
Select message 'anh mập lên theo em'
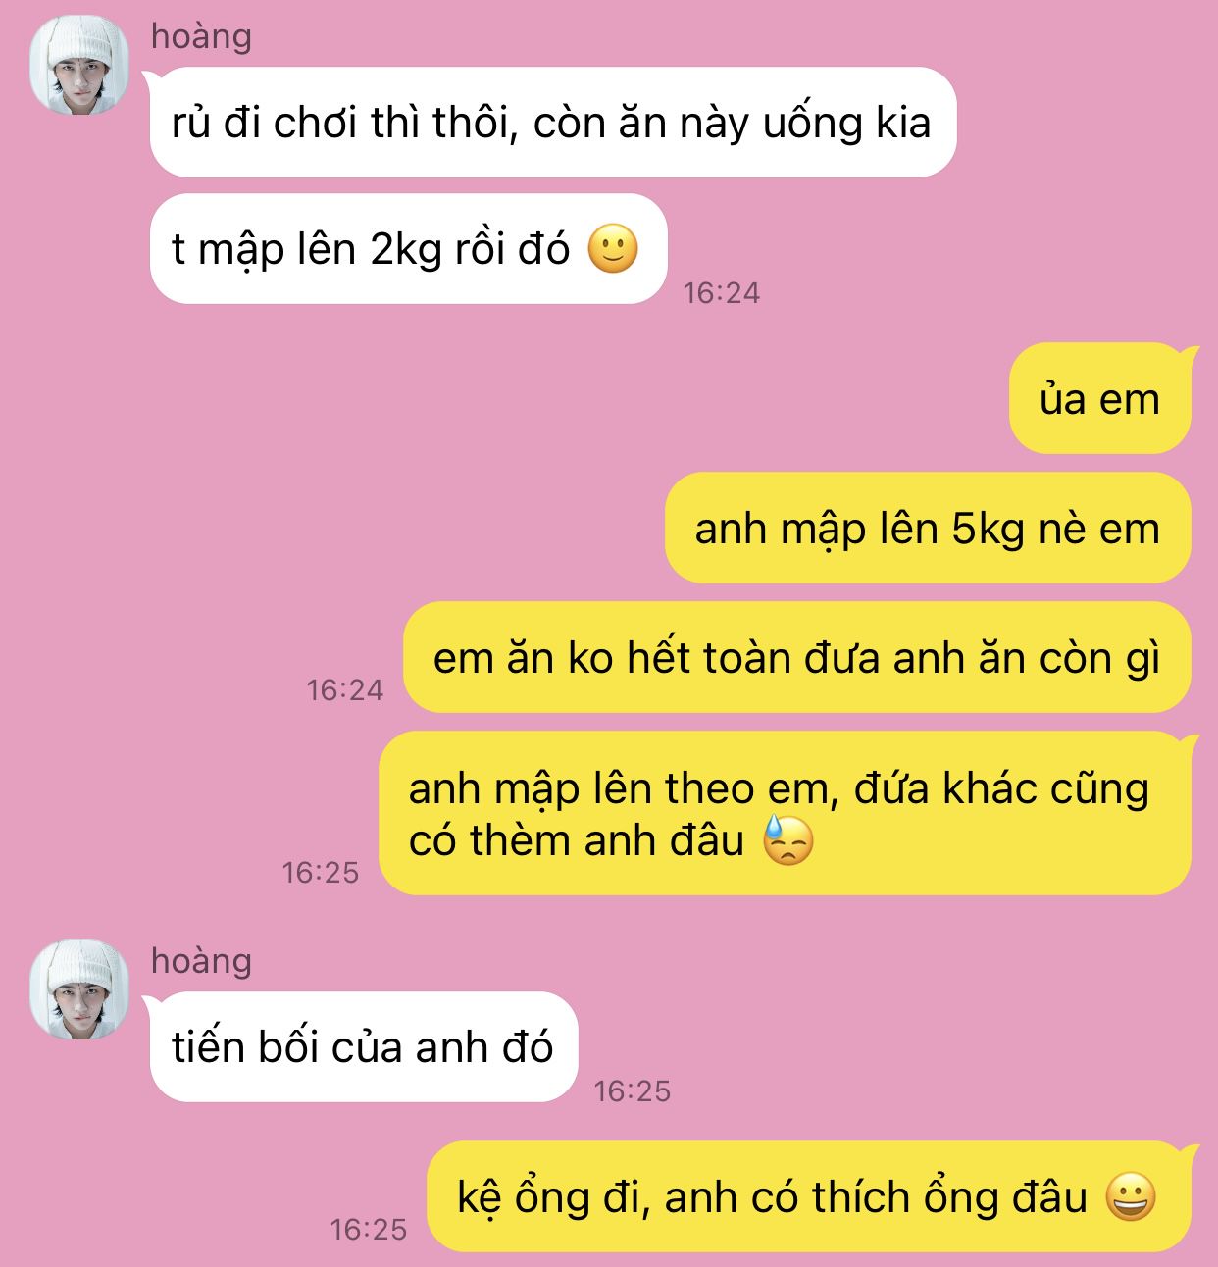[x=785, y=814]
